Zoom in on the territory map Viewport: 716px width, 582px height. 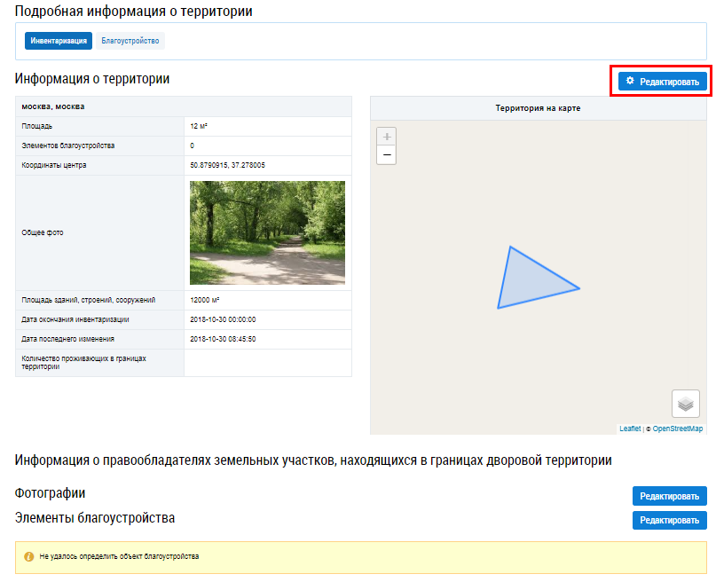click(386, 137)
